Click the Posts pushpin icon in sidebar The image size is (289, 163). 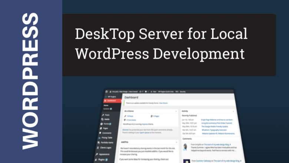103,115
